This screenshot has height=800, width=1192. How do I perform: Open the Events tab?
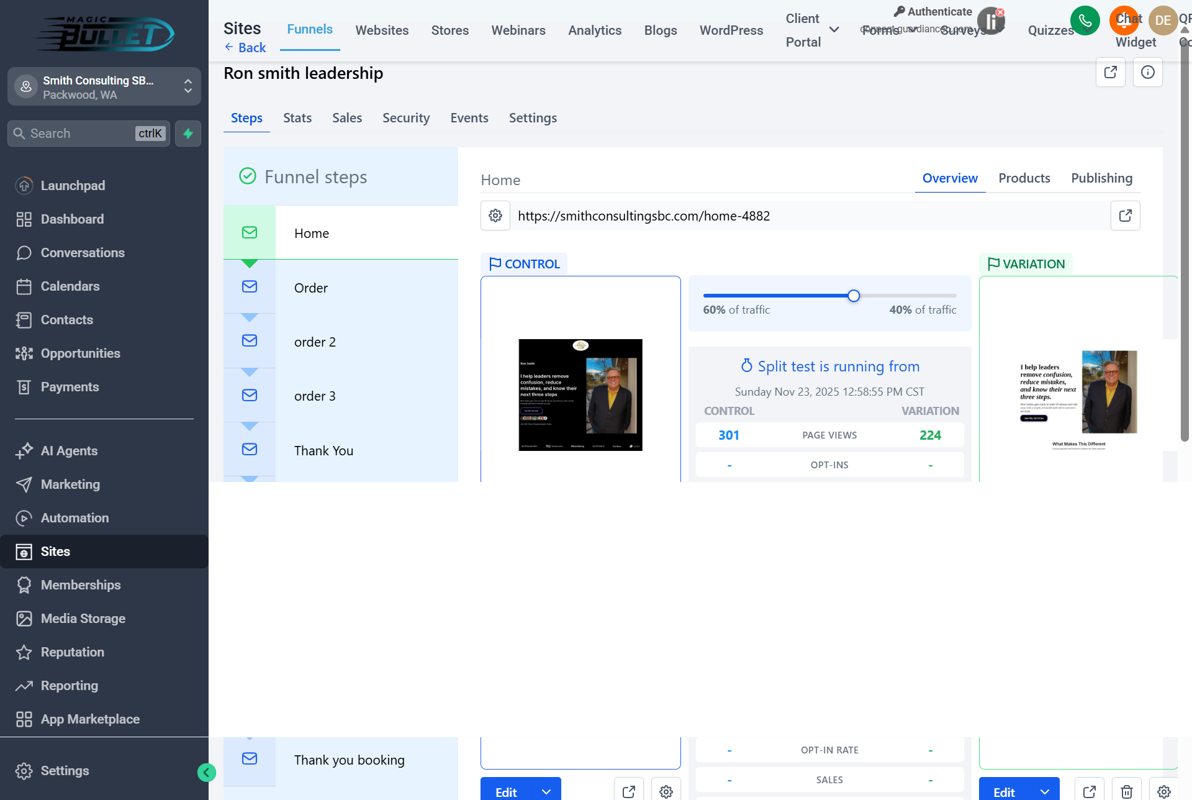(469, 118)
